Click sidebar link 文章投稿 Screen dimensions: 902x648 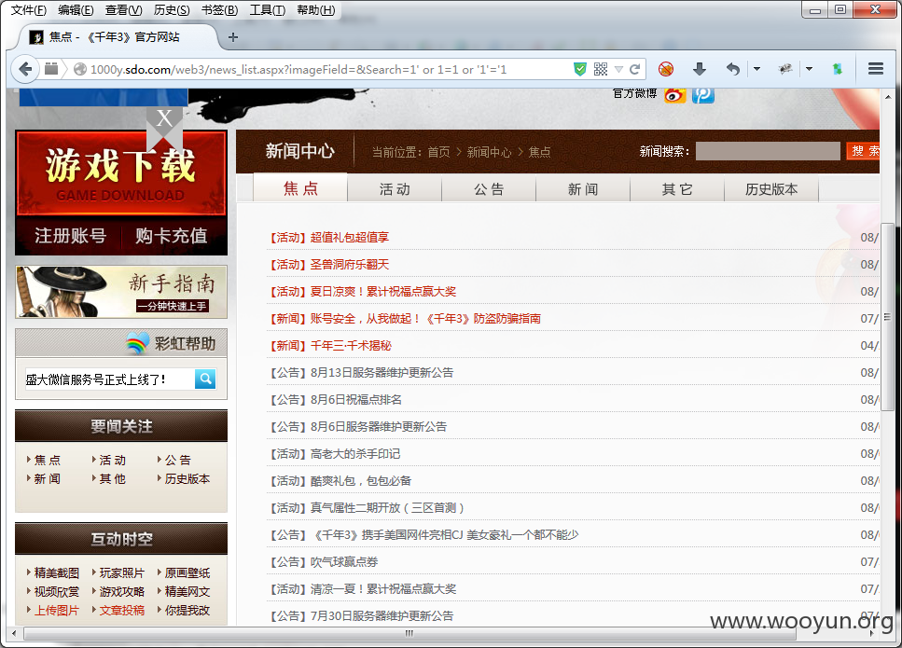pyautogui.click(x=121, y=610)
